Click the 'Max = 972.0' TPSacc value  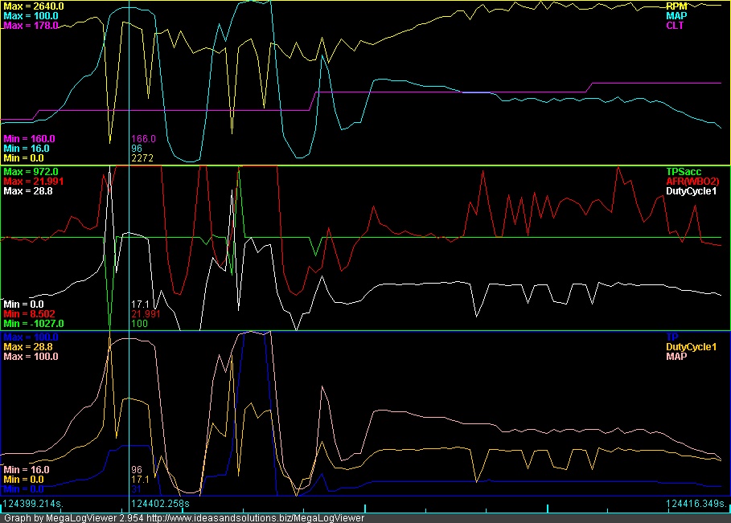coord(31,172)
